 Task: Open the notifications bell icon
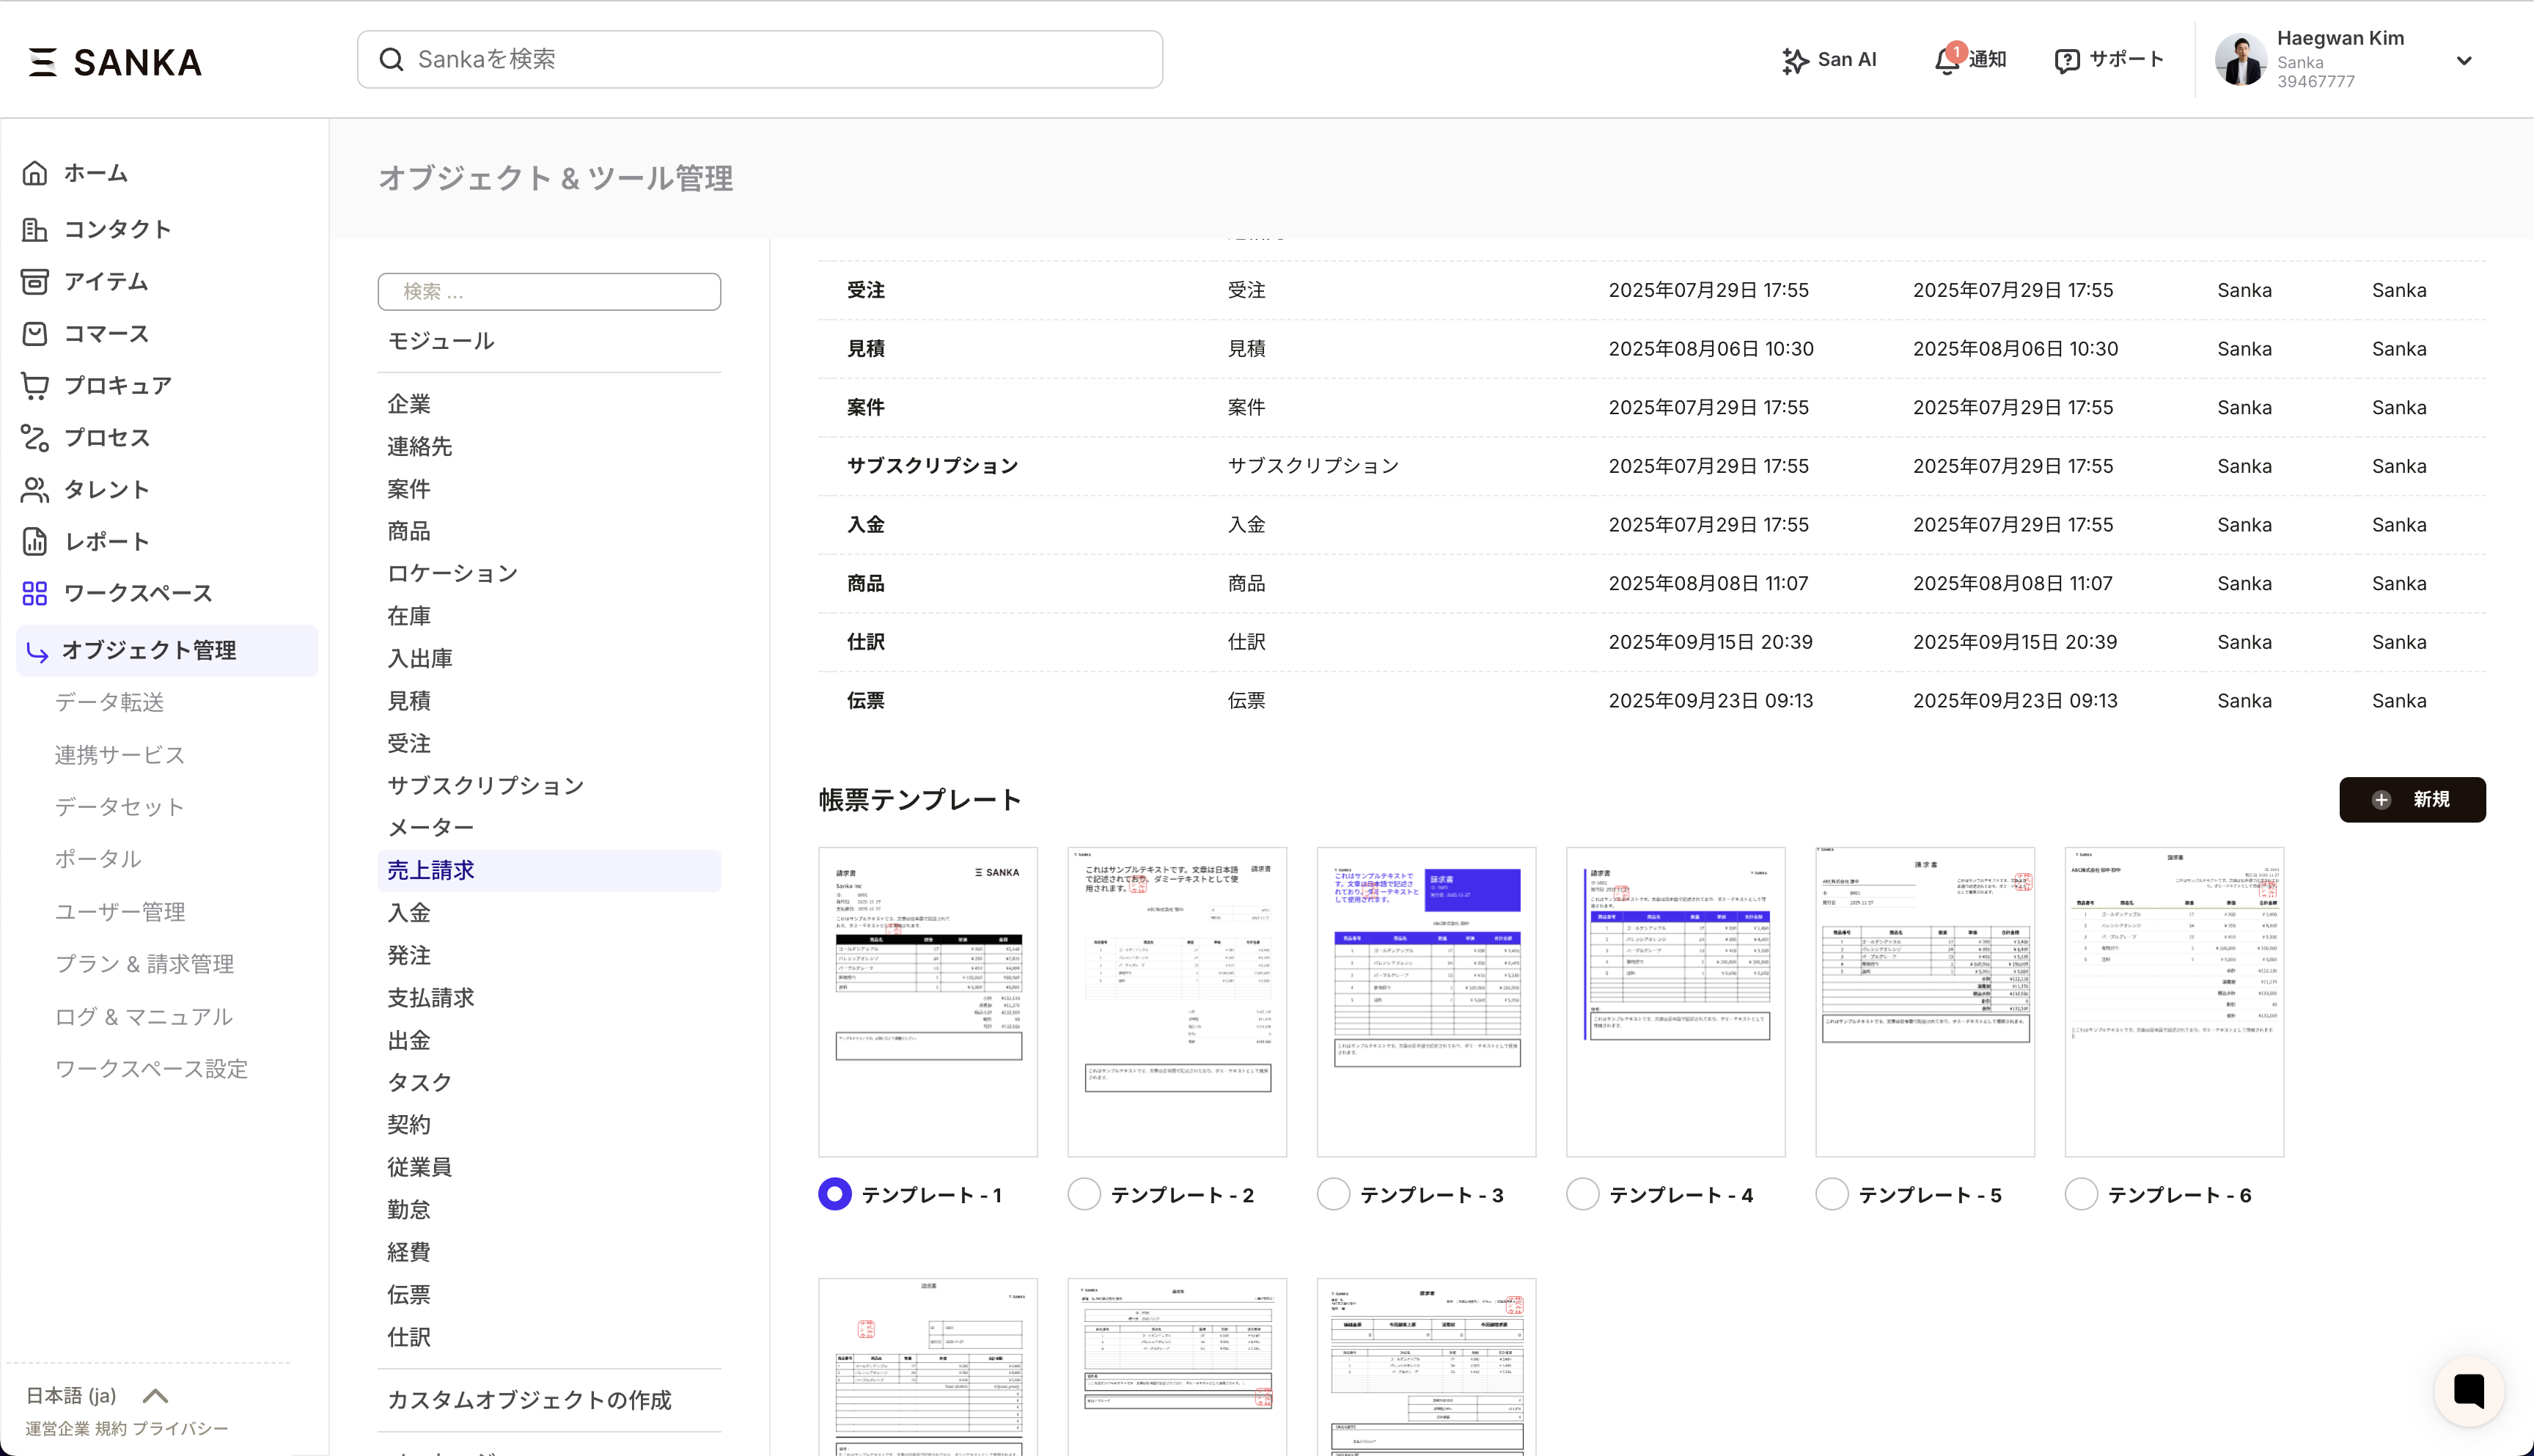click(x=1946, y=61)
